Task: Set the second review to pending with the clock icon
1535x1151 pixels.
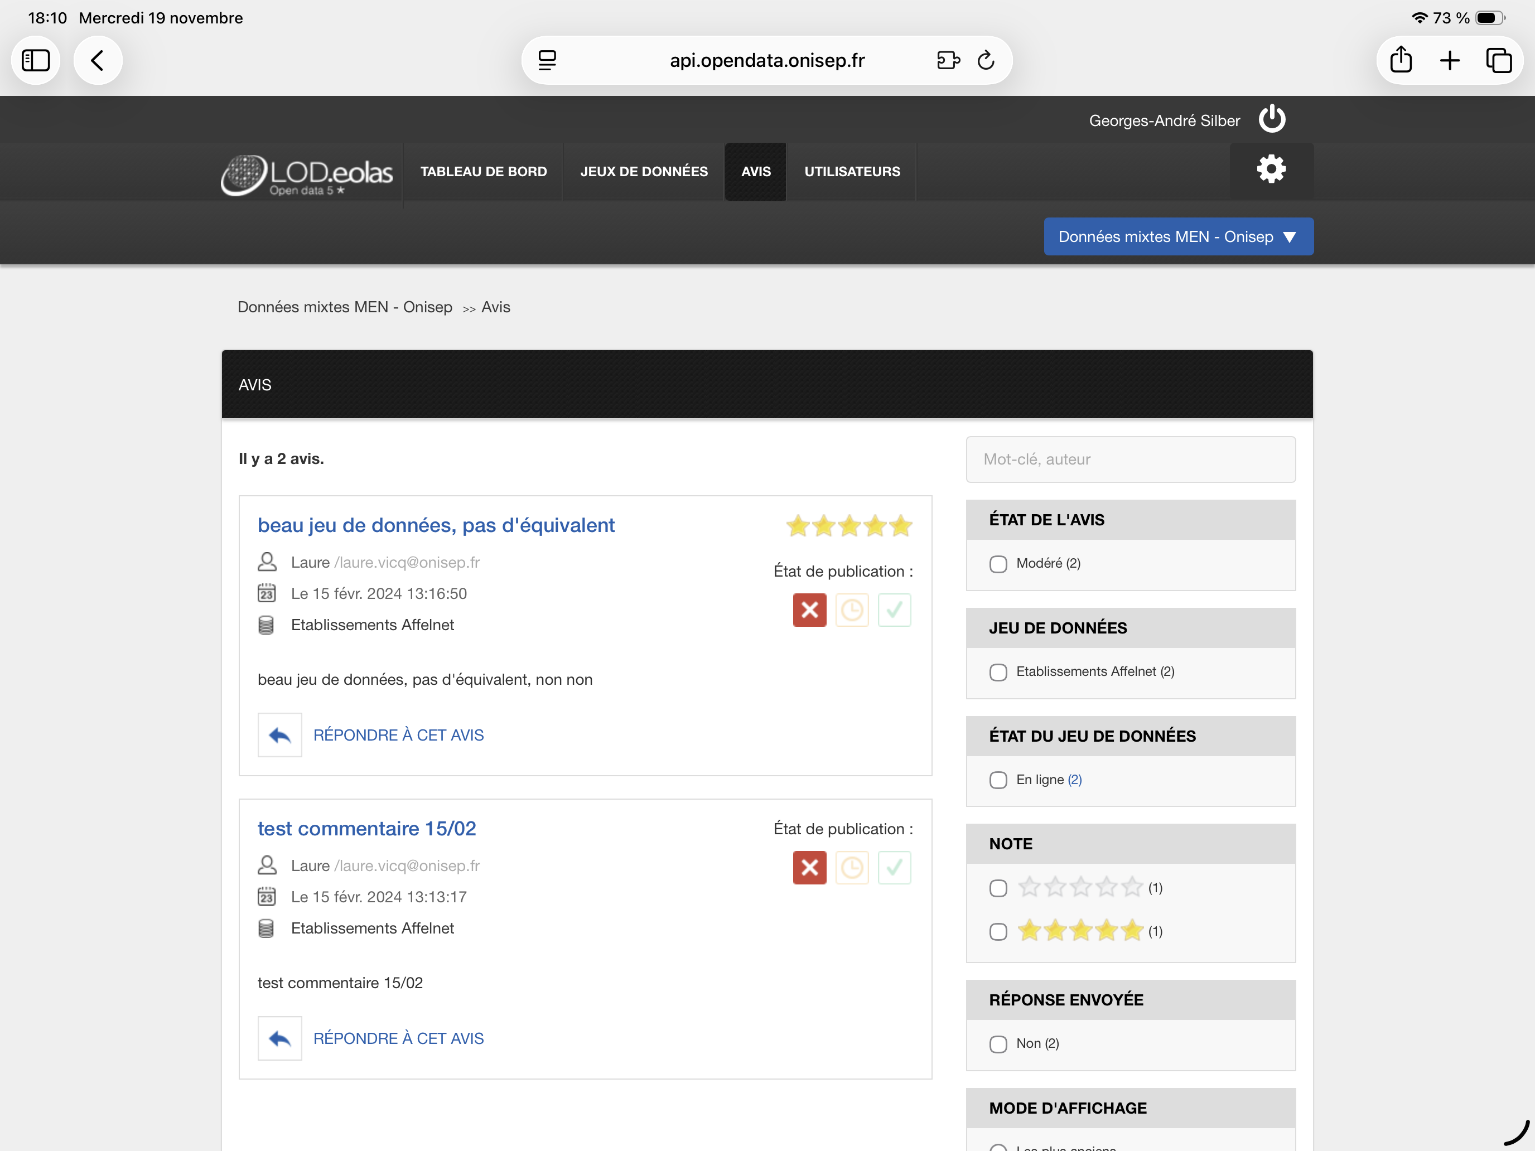Action: click(852, 867)
